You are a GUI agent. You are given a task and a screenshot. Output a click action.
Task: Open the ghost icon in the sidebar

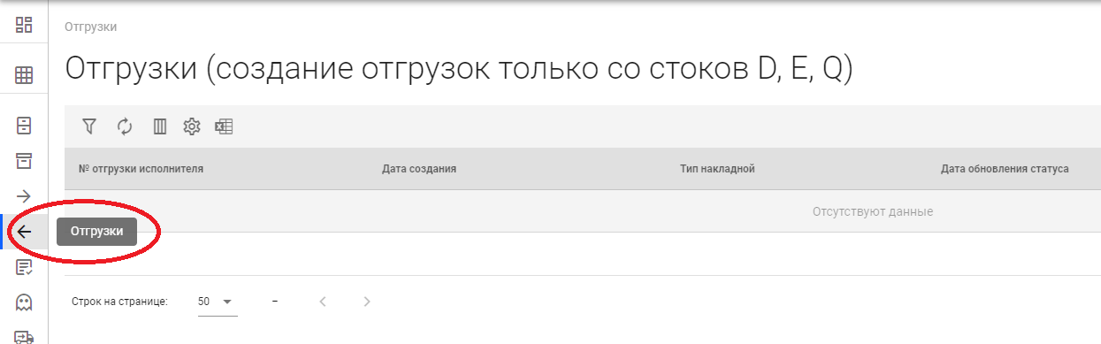(x=24, y=302)
